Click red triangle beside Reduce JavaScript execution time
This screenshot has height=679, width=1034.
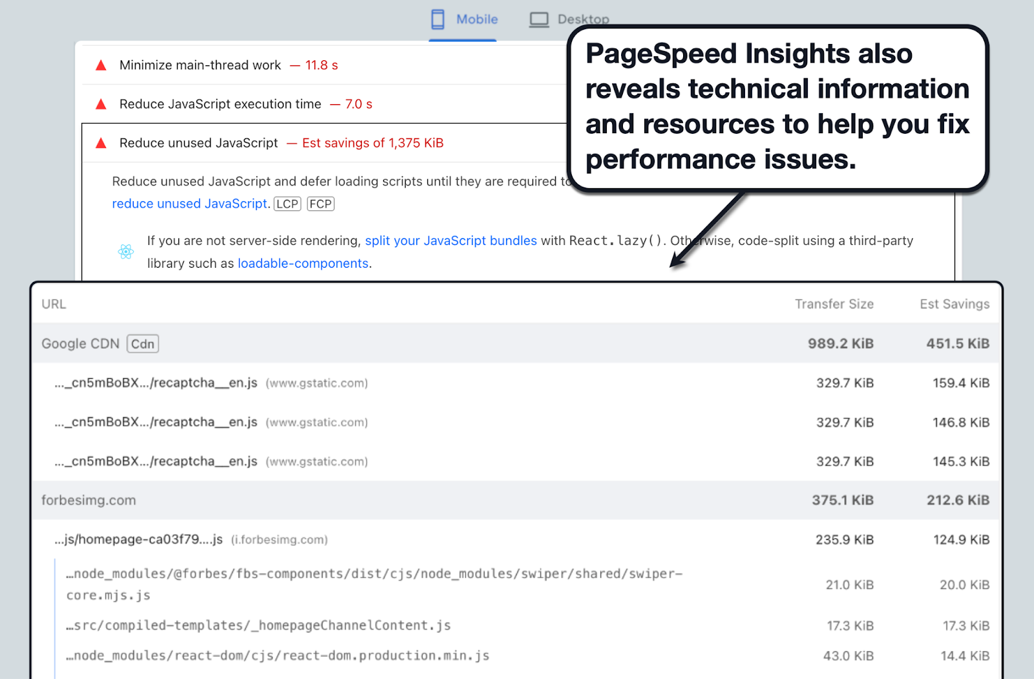pyautogui.click(x=101, y=104)
